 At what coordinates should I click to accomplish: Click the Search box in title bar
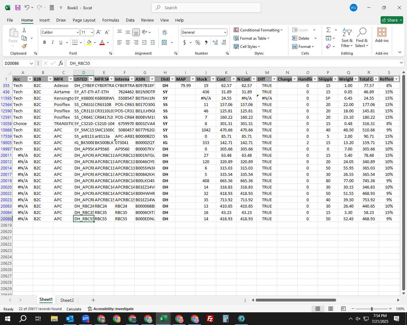206,8
